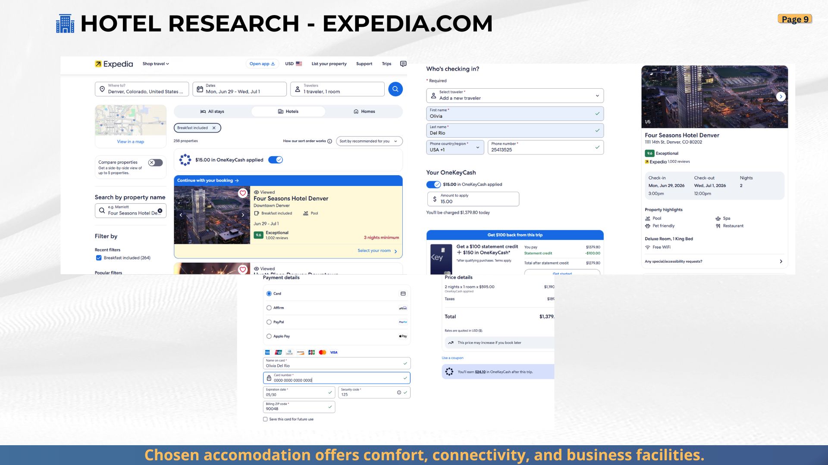Viewport: 828px width, 465px height.
Task: Click Open app button
Action: tap(262, 64)
